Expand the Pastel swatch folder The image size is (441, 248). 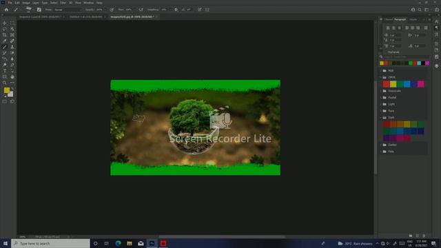pyautogui.click(x=381, y=97)
